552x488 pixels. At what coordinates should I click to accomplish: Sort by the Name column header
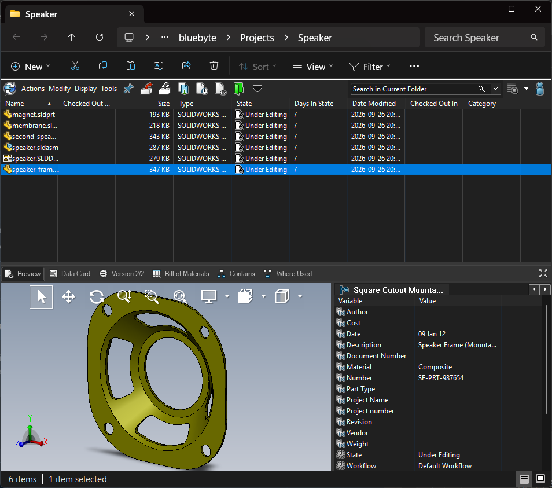point(29,104)
